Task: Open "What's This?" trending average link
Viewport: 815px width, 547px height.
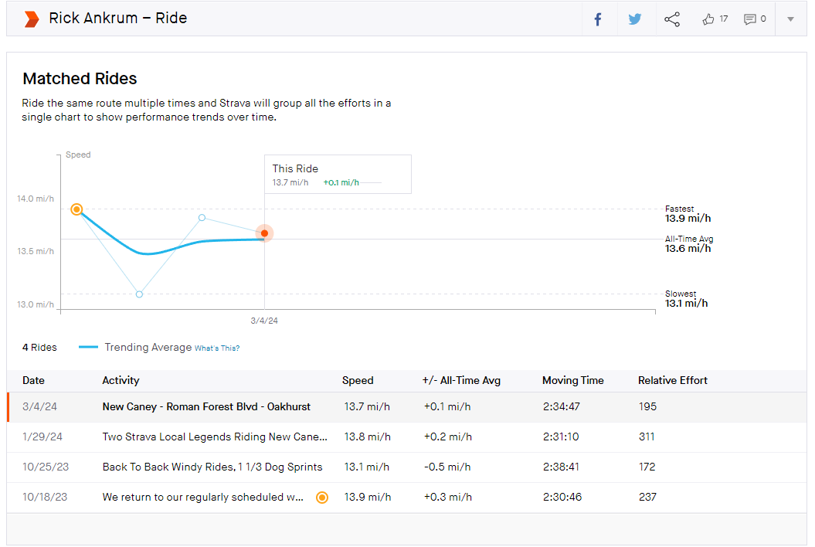Action: [x=217, y=348]
